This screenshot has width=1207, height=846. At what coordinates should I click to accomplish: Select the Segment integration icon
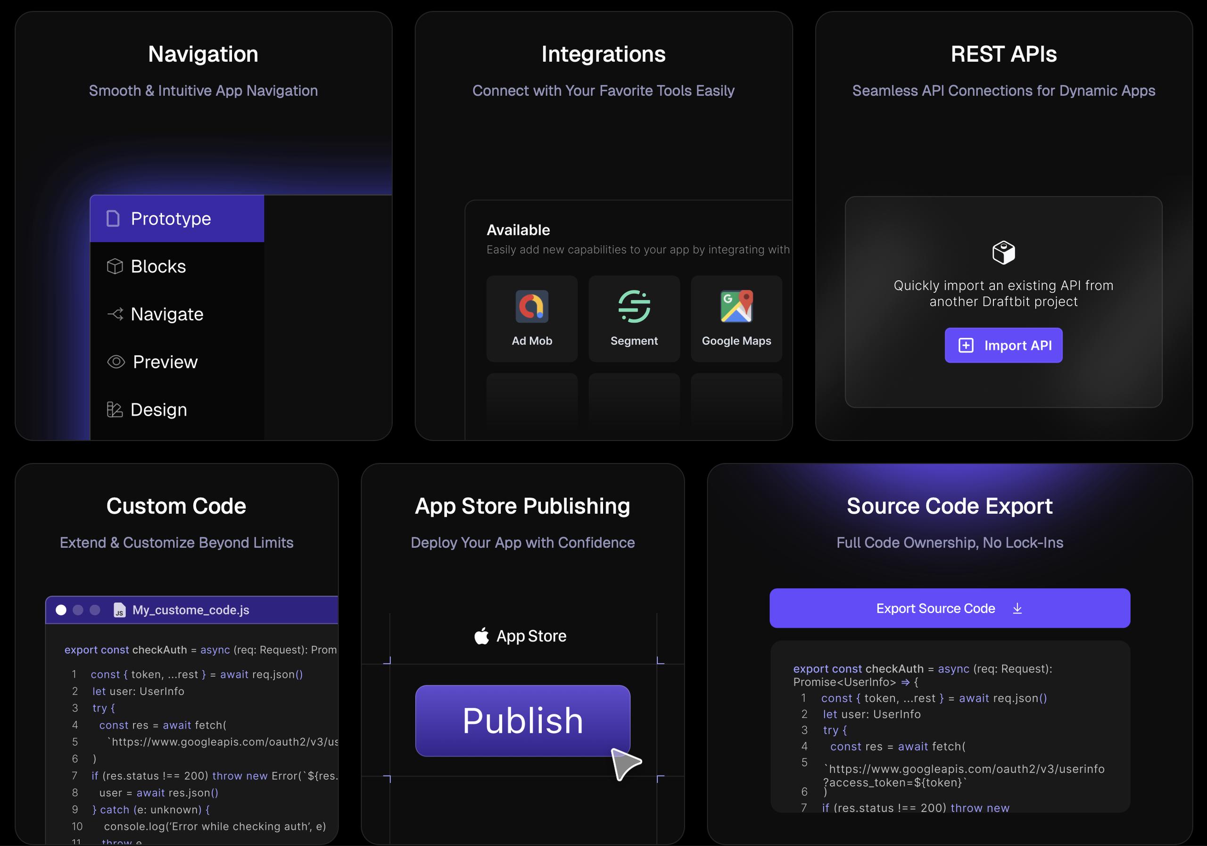(634, 306)
